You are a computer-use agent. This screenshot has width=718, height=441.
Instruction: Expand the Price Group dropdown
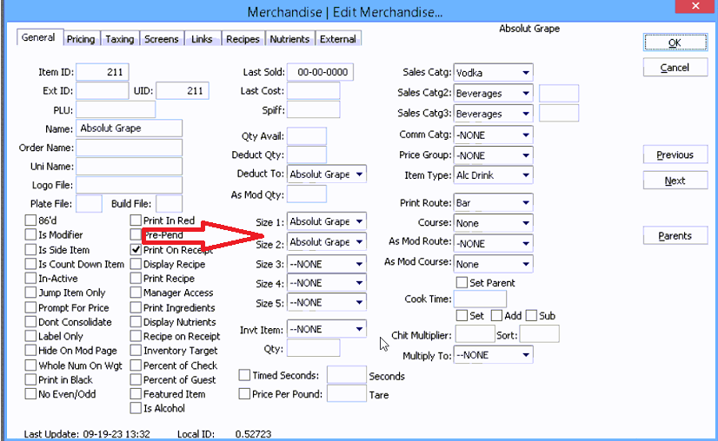click(493, 155)
